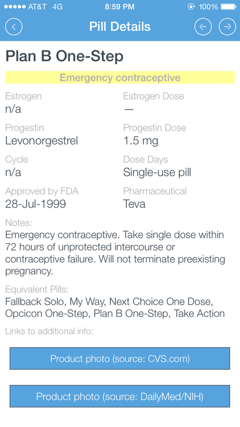240x427 pixels.
Task: Select the Progestin value Levonorgestrel
Action: pyautogui.click(x=41, y=140)
